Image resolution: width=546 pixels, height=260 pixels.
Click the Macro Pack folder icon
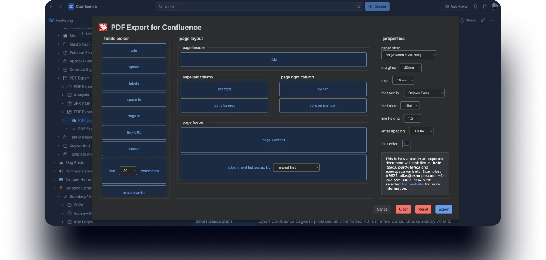point(65,44)
